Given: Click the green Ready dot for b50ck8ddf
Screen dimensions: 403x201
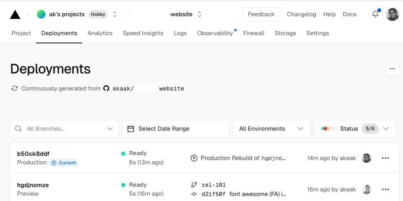Looking at the screenshot, I should click(x=123, y=154).
